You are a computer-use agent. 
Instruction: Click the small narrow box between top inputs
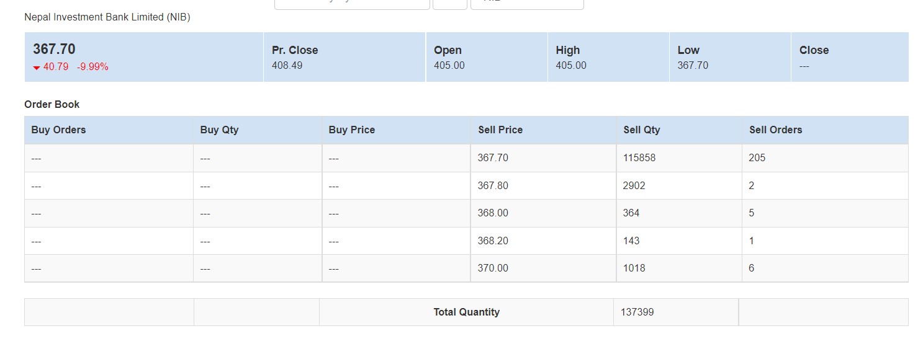click(x=449, y=4)
